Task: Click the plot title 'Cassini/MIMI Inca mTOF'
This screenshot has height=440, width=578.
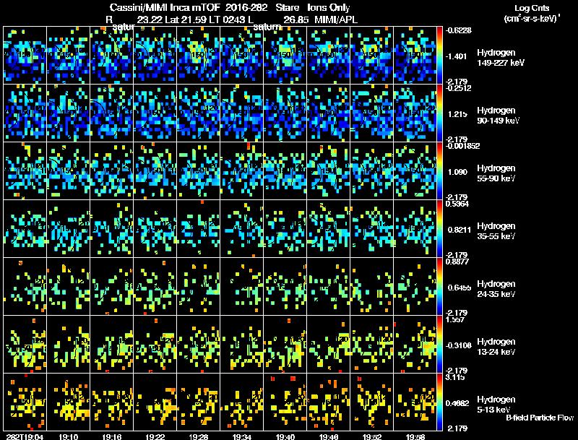Action: pos(165,8)
